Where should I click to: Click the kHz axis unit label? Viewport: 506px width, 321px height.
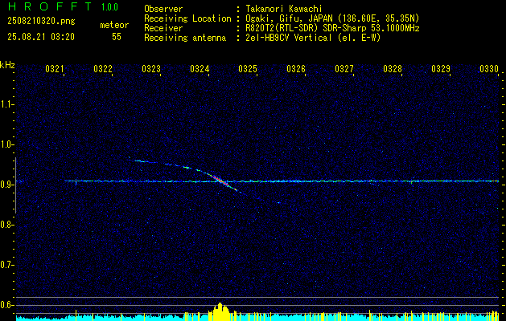7,65
